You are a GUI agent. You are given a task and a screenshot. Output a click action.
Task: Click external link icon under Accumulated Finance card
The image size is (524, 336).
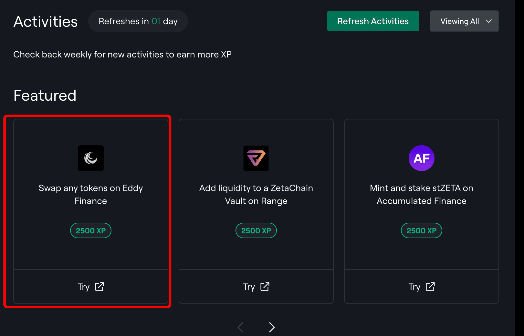tap(430, 287)
